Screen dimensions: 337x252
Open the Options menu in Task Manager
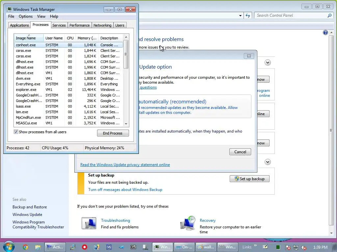26,16
